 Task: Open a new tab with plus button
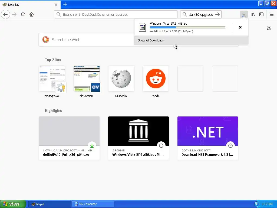coord(65,4)
